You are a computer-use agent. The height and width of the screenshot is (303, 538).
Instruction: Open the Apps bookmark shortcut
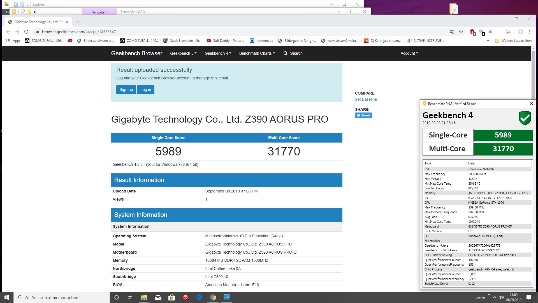point(13,41)
